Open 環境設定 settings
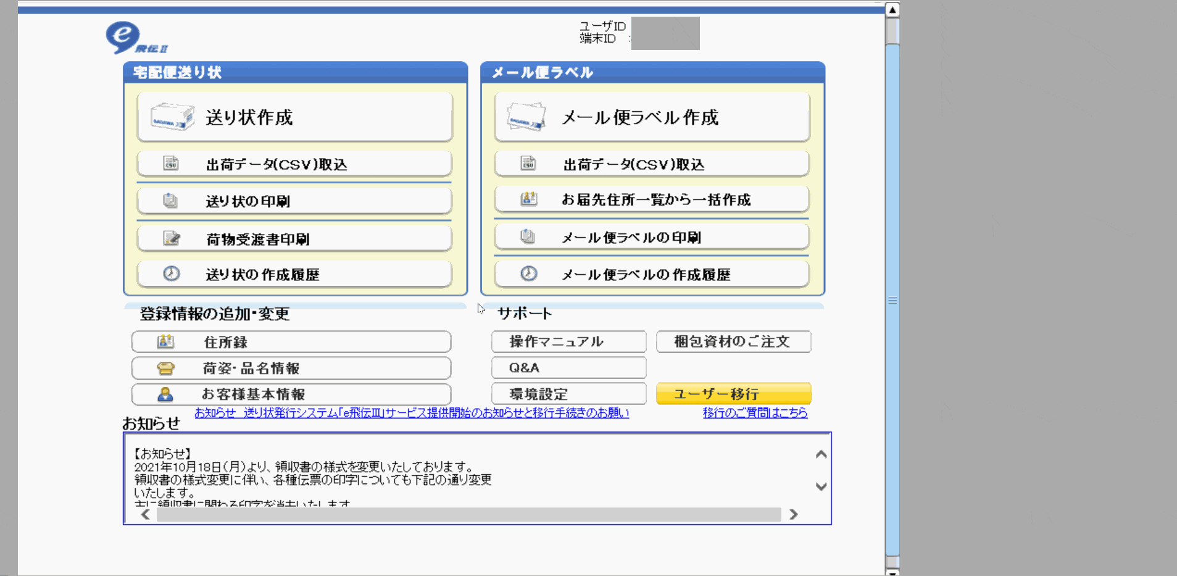 point(568,394)
